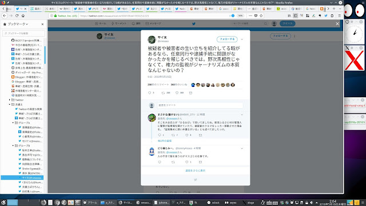Close the active Twitter tab
Viewport: 366px width, 206px height.
pyautogui.click(x=25, y=9)
